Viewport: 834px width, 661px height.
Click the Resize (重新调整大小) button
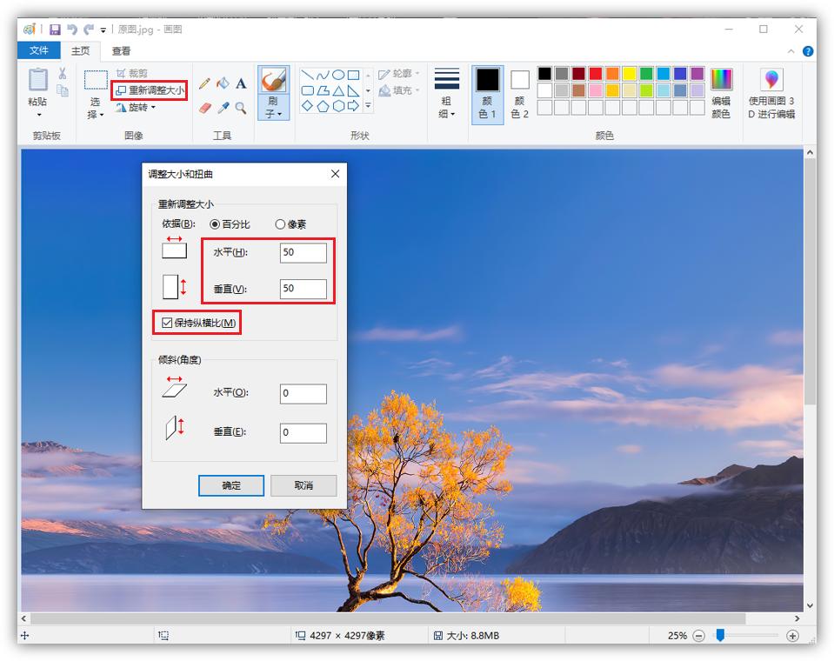[150, 90]
